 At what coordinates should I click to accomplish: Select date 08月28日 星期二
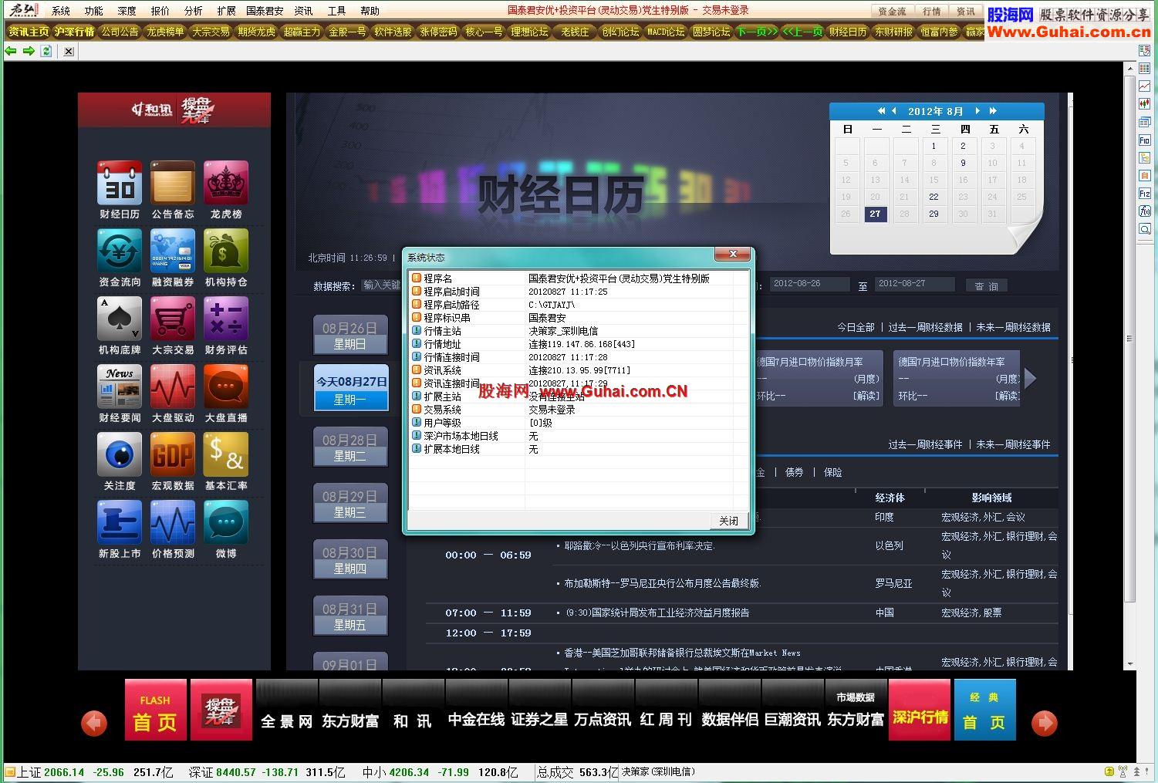coord(349,447)
